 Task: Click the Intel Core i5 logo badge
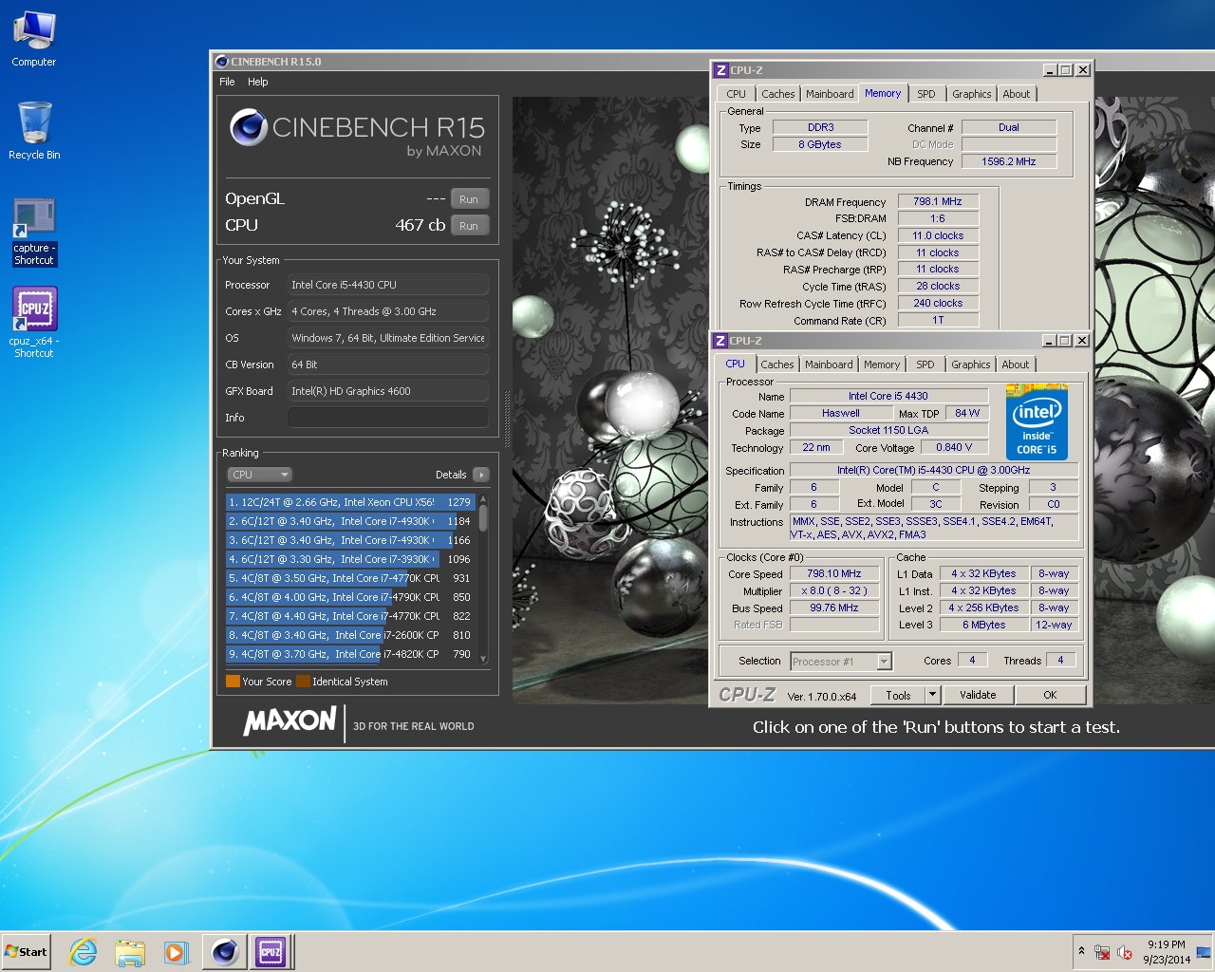[x=1037, y=421]
